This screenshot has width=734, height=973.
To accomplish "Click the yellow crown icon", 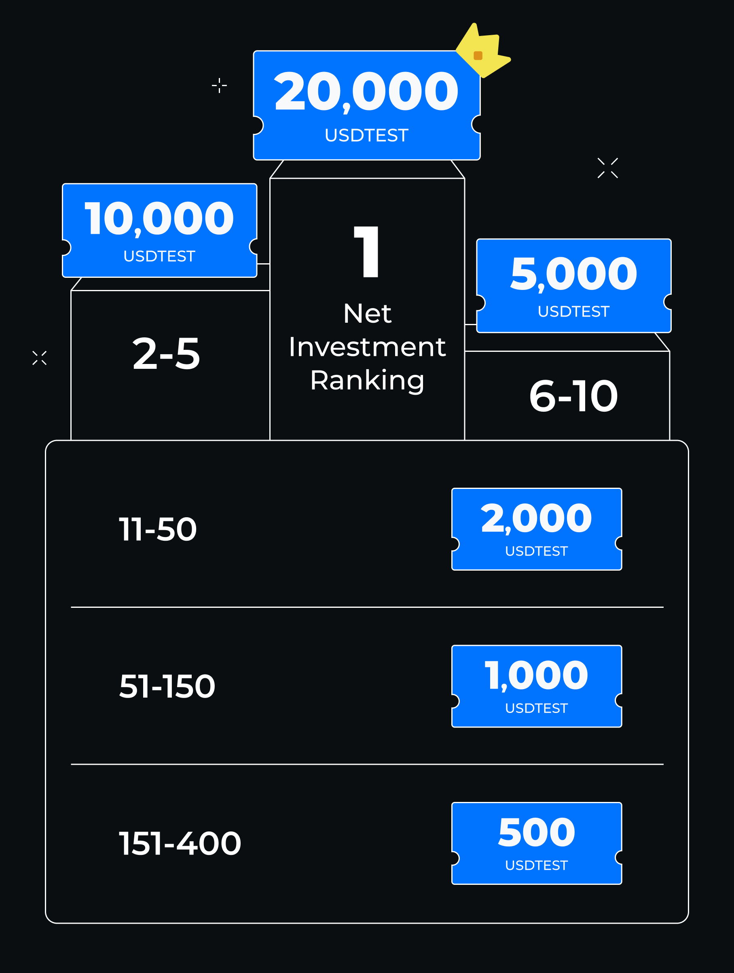I will point(482,52).
